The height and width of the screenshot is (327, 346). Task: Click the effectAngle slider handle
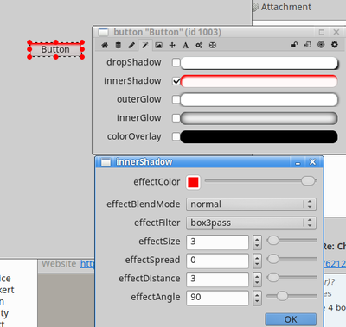point(282,296)
